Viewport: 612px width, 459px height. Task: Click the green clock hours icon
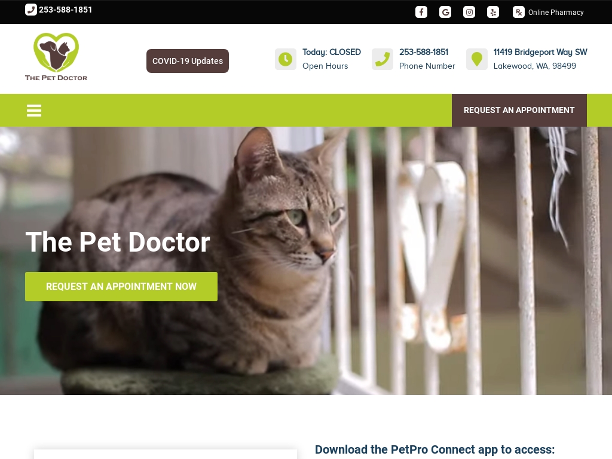coord(286,59)
